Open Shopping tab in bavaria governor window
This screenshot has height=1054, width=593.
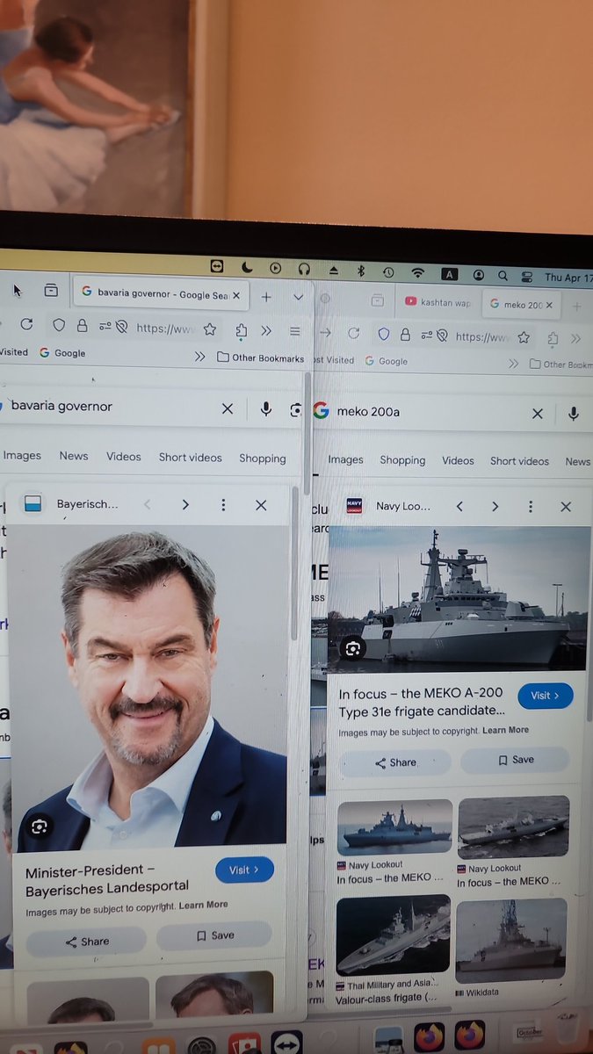click(x=263, y=458)
